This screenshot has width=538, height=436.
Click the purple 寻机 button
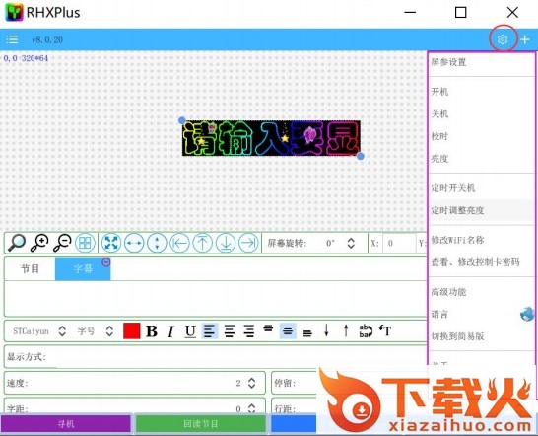coord(66,424)
